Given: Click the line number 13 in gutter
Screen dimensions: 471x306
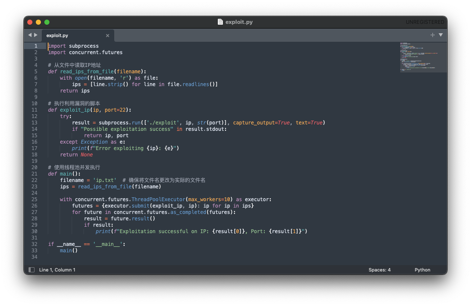Looking at the screenshot, I should pos(34,122).
